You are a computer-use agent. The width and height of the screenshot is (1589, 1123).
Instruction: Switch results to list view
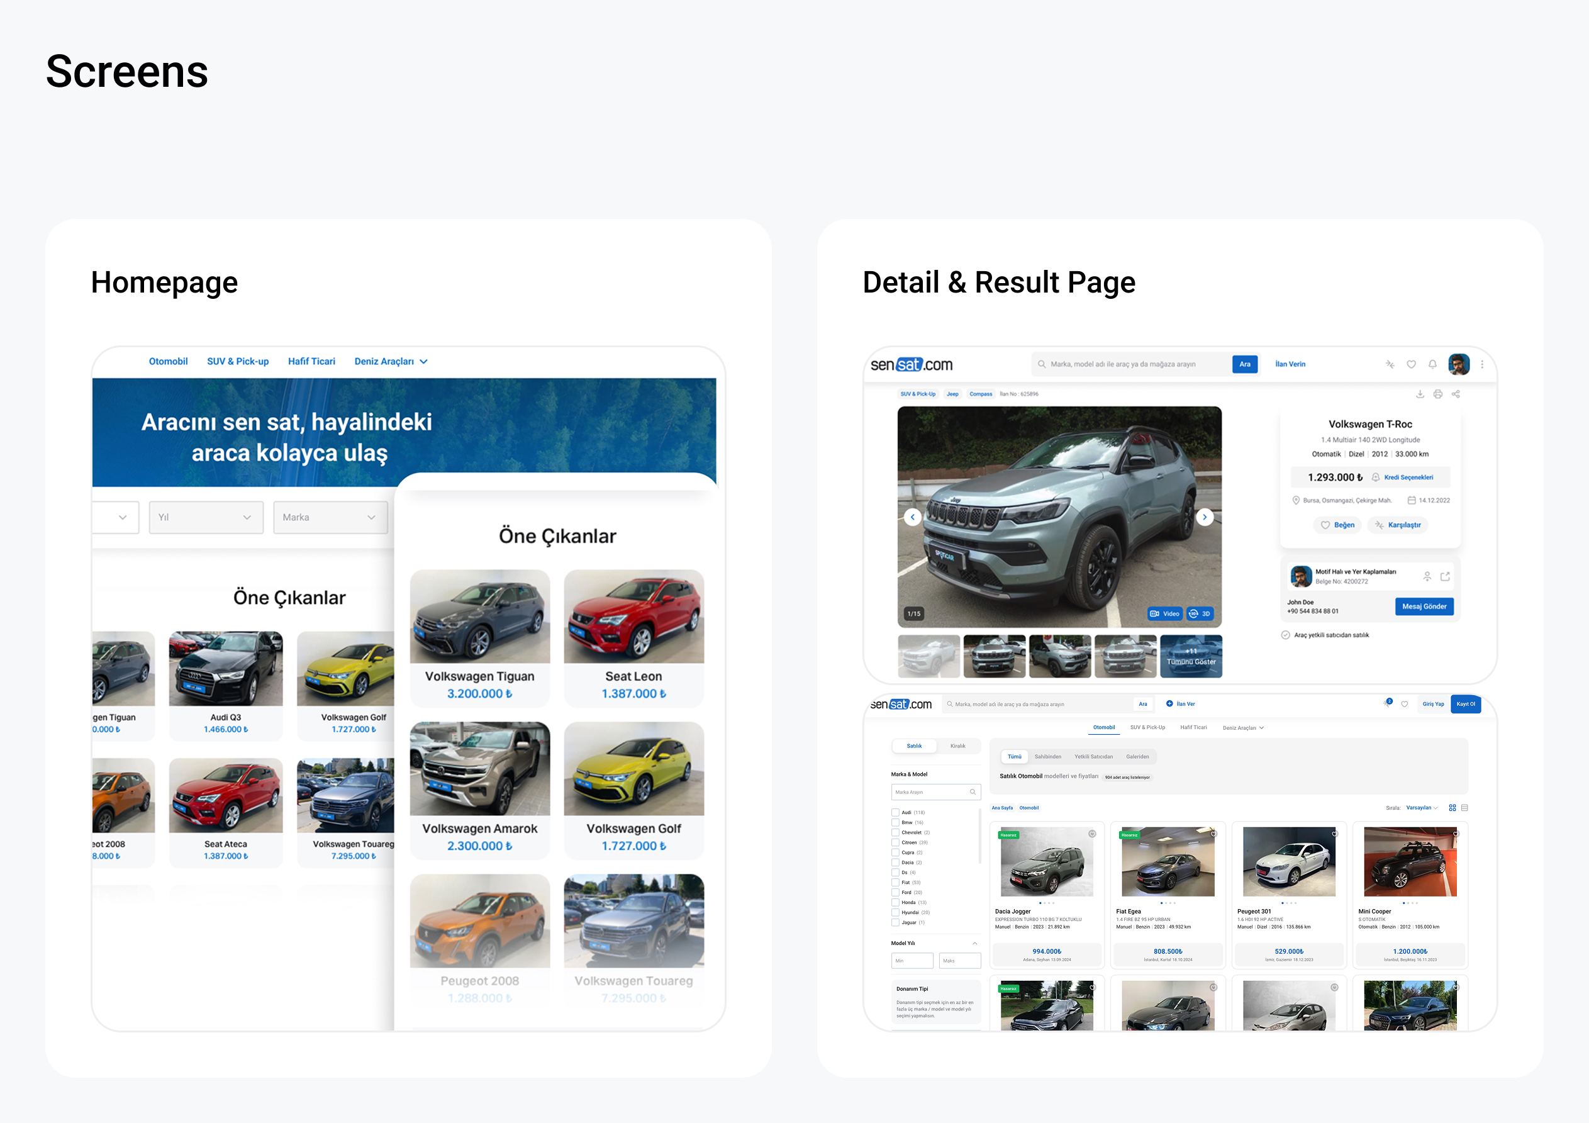[1464, 808]
